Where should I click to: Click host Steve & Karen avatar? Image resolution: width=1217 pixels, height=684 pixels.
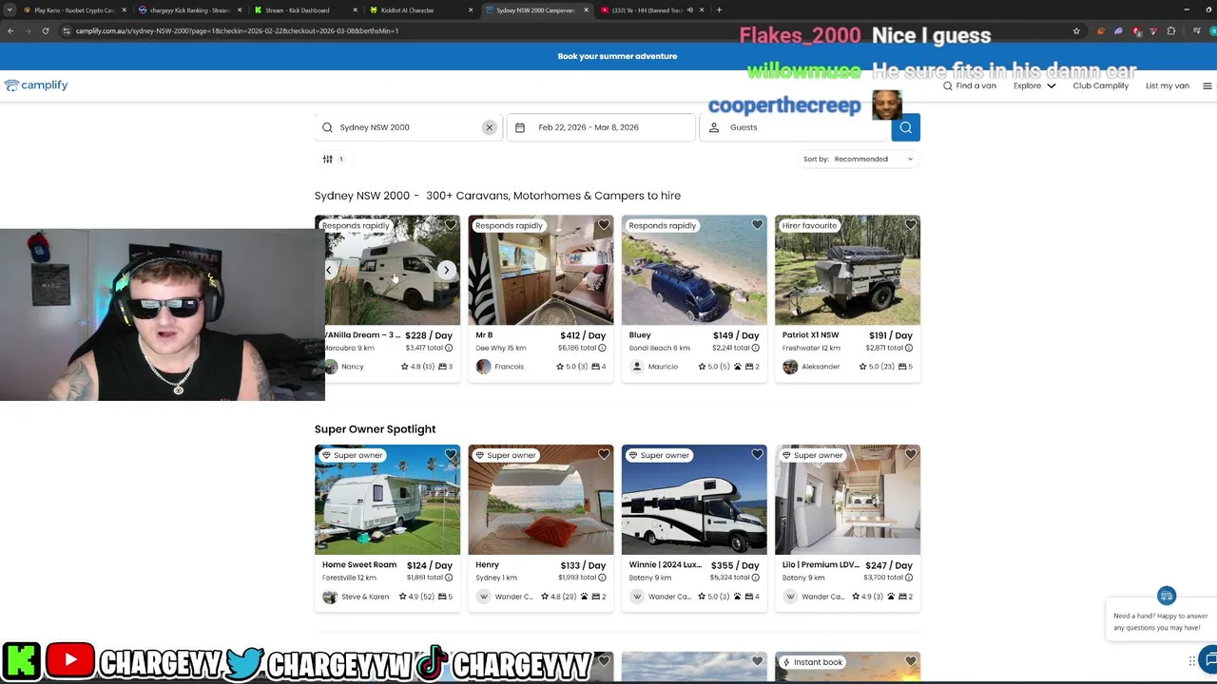330,597
